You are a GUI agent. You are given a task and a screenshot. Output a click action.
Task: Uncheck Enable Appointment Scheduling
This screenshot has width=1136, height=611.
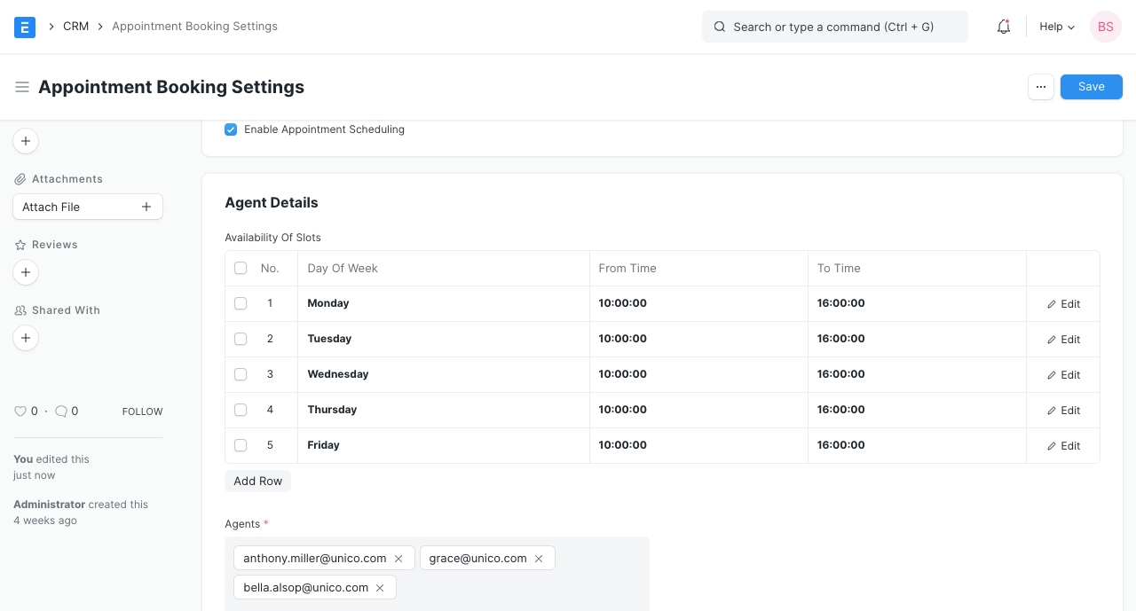click(x=231, y=129)
